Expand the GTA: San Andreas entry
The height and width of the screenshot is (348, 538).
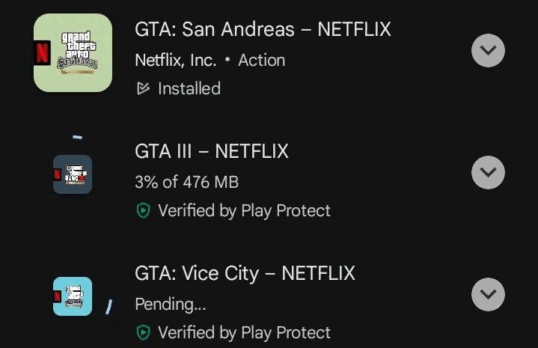coord(488,51)
